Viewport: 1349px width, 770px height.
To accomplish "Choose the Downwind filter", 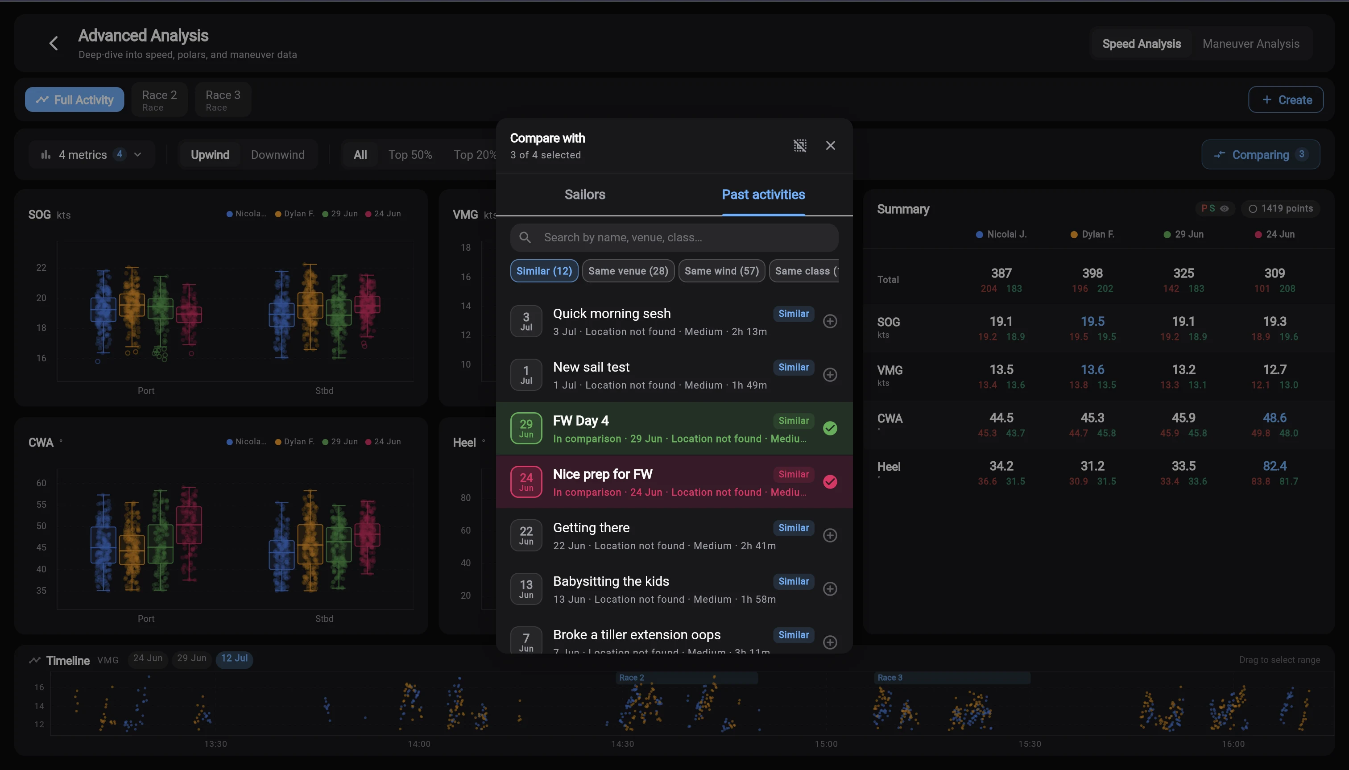I will click(x=277, y=154).
